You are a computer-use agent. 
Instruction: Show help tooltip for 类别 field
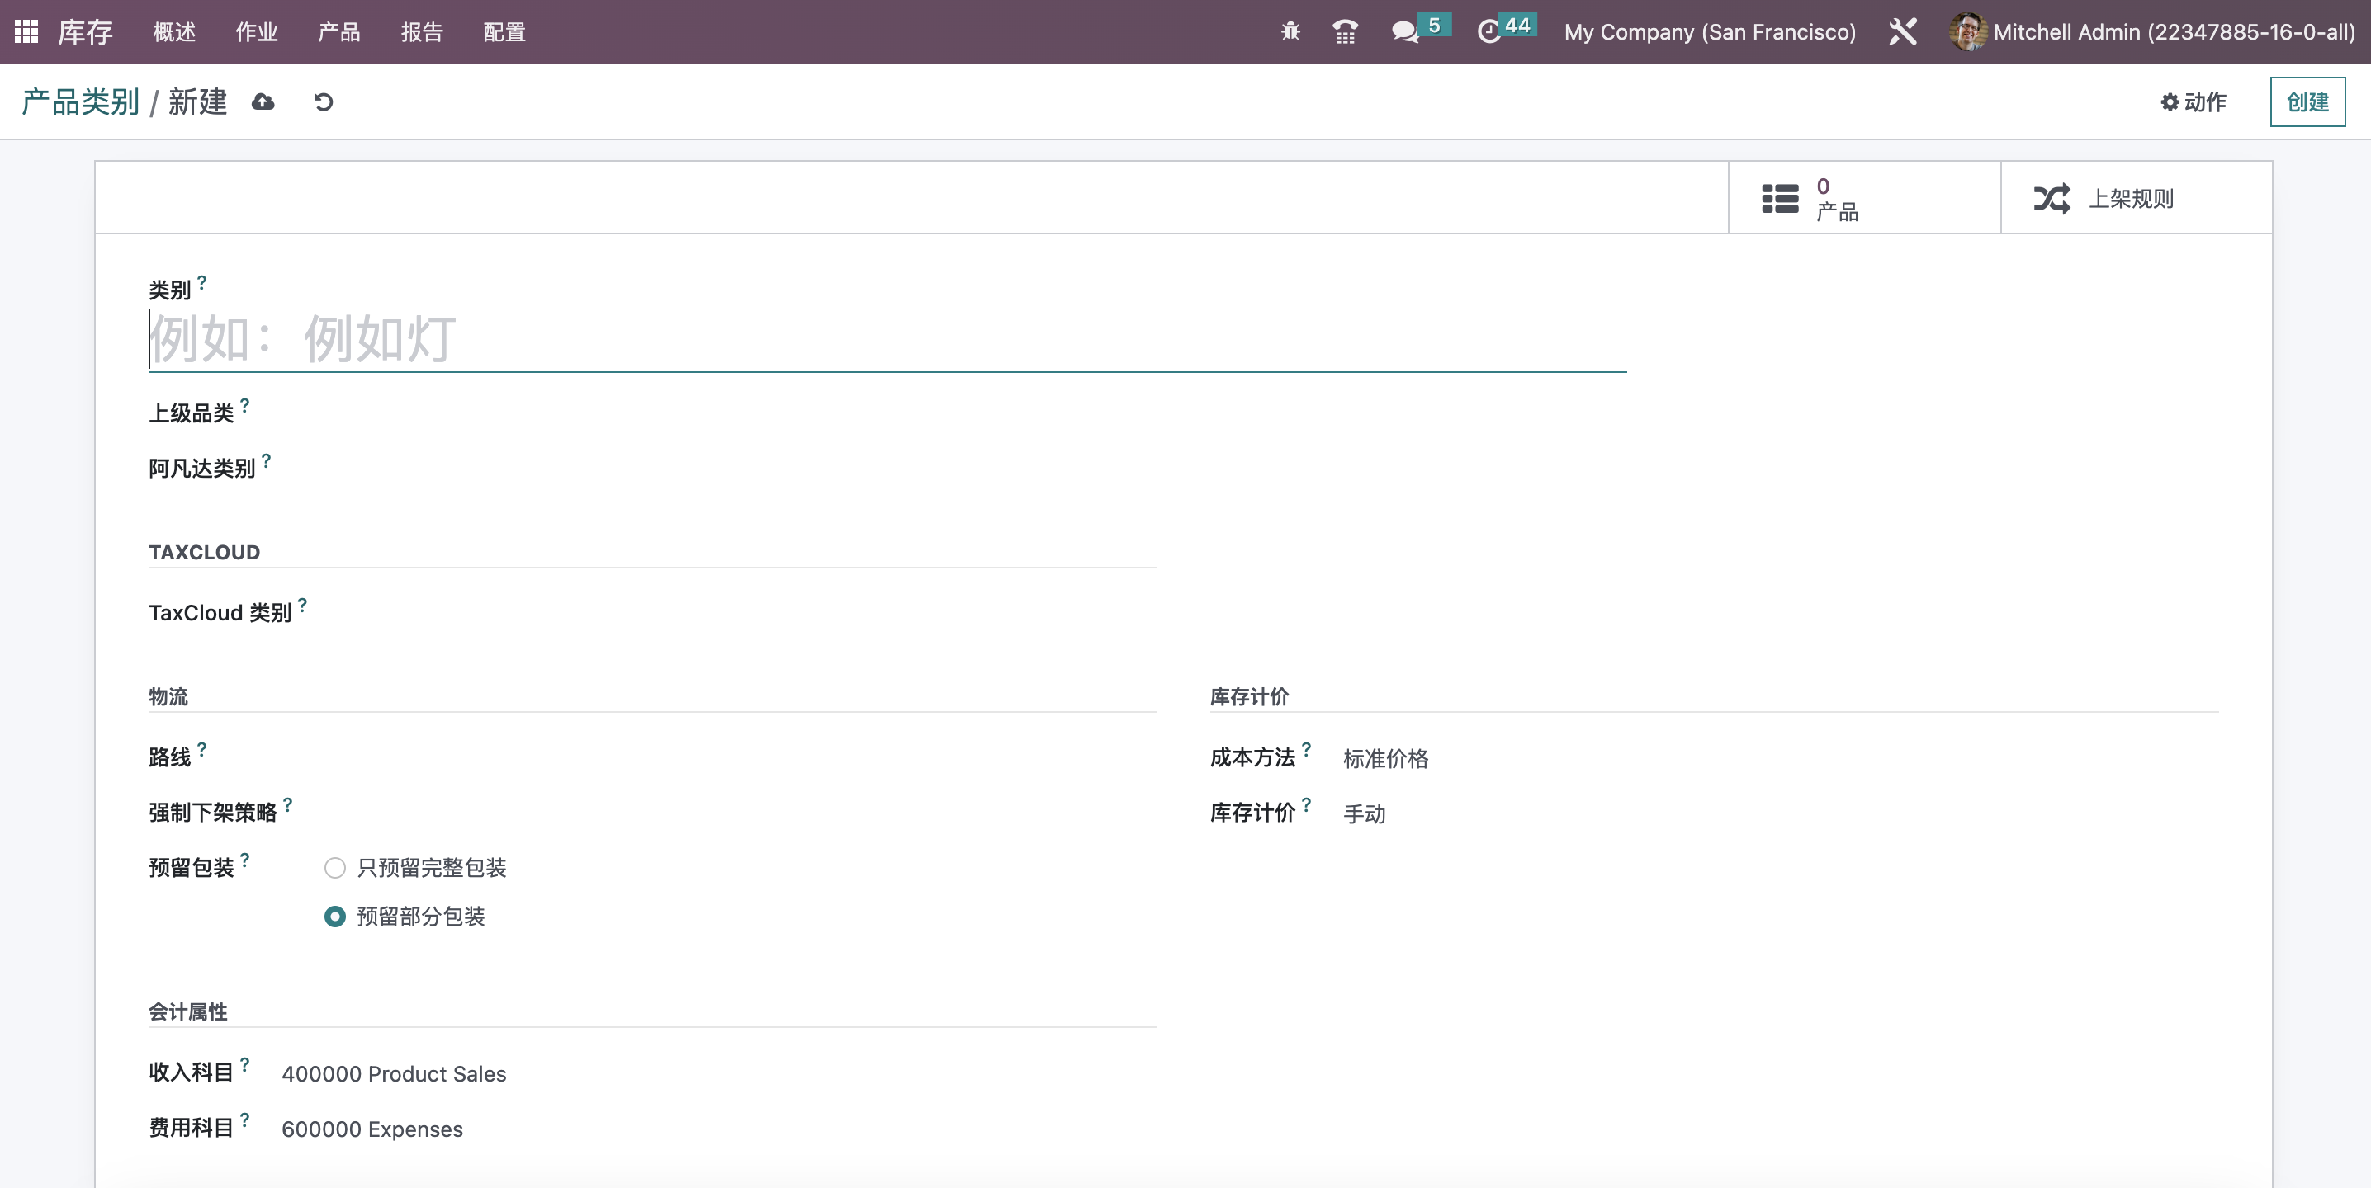pyautogui.click(x=201, y=282)
